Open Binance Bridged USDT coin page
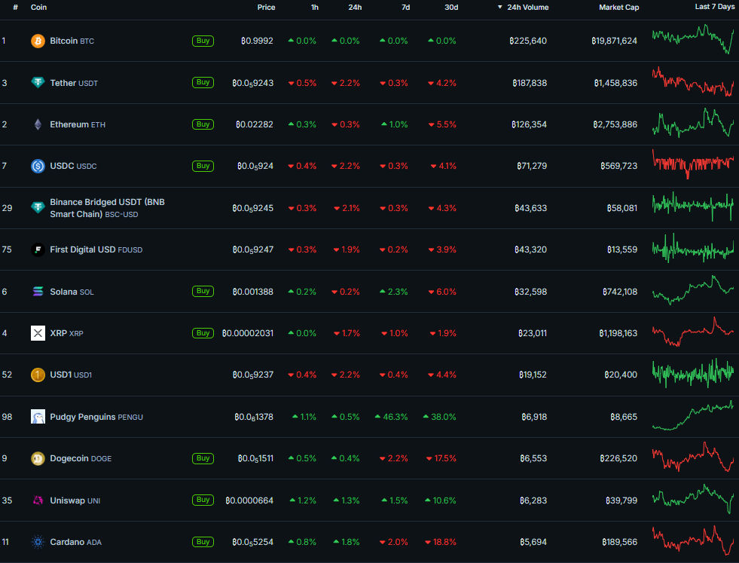The image size is (739, 563). click(x=108, y=208)
